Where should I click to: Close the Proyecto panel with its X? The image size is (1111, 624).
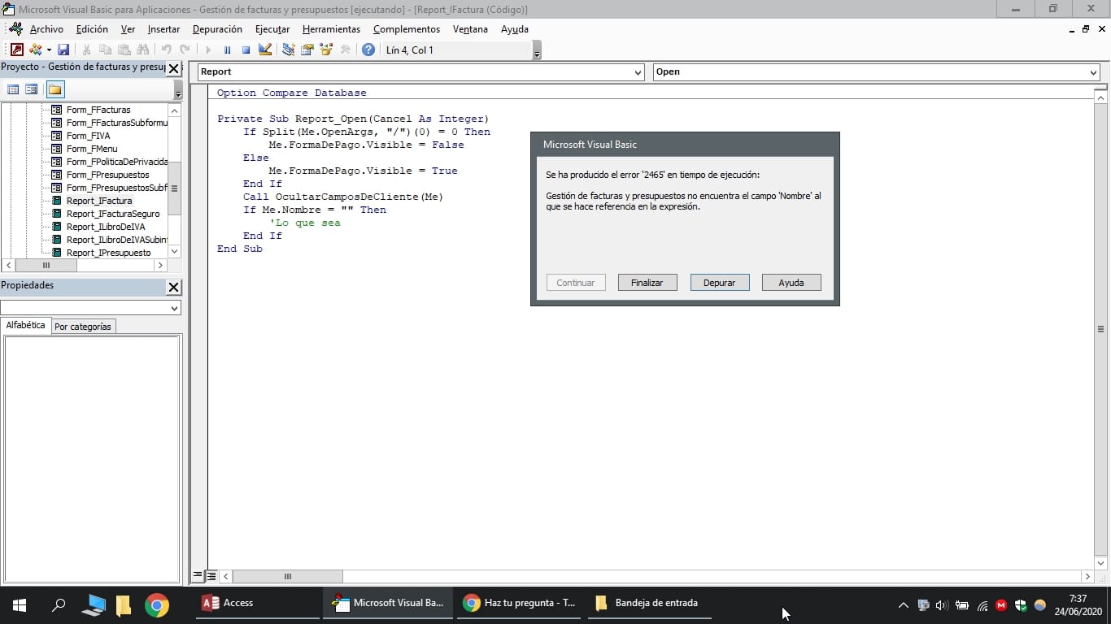tap(174, 69)
